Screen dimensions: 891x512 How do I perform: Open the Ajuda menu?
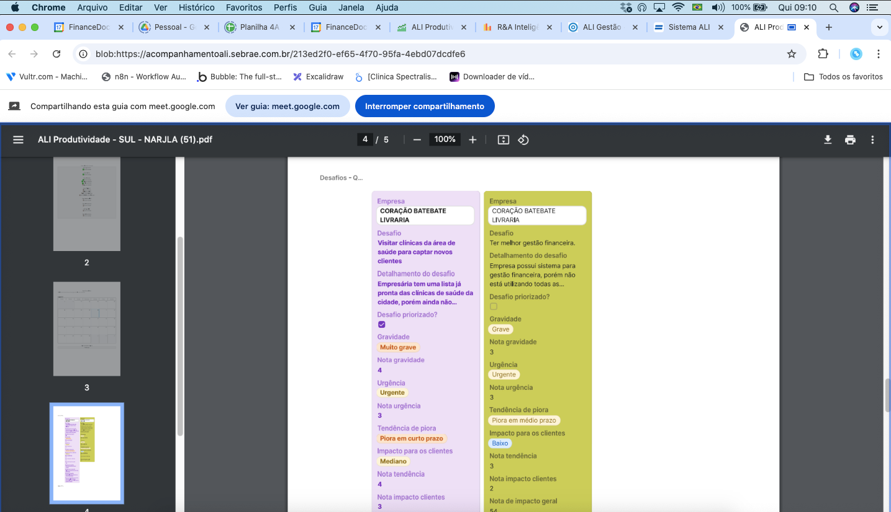click(x=387, y=7)
